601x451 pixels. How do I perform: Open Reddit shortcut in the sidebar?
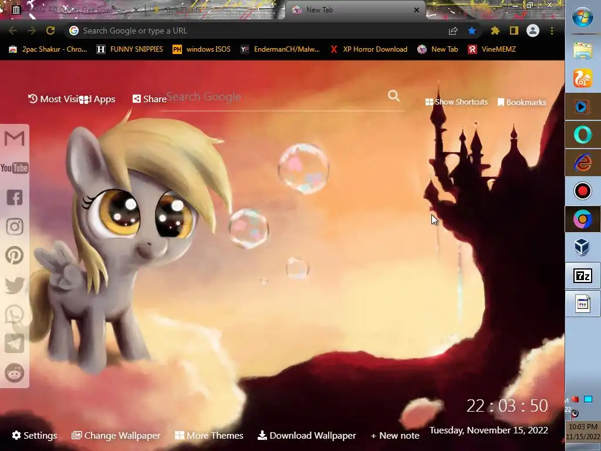(15, 373)
